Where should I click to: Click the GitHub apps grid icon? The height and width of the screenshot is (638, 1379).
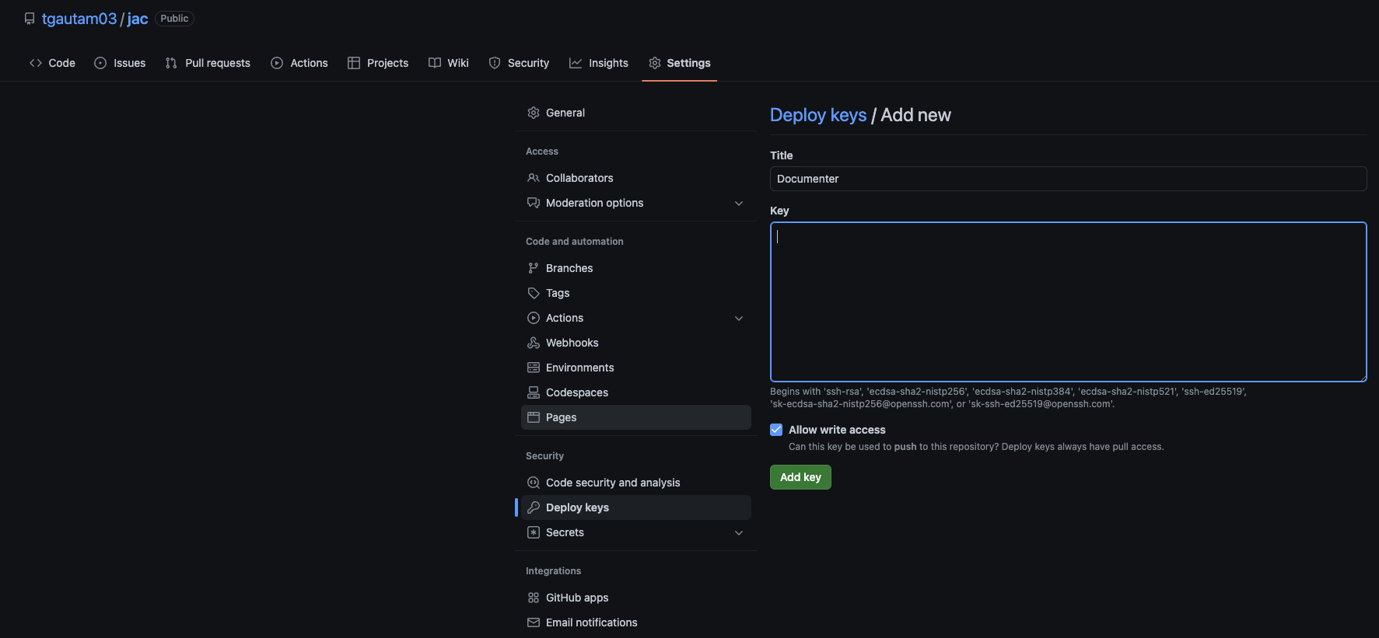pos(534,598)
